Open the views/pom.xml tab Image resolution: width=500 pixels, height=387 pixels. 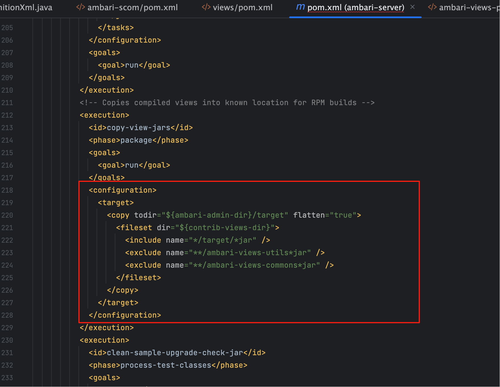pos(242,8)
